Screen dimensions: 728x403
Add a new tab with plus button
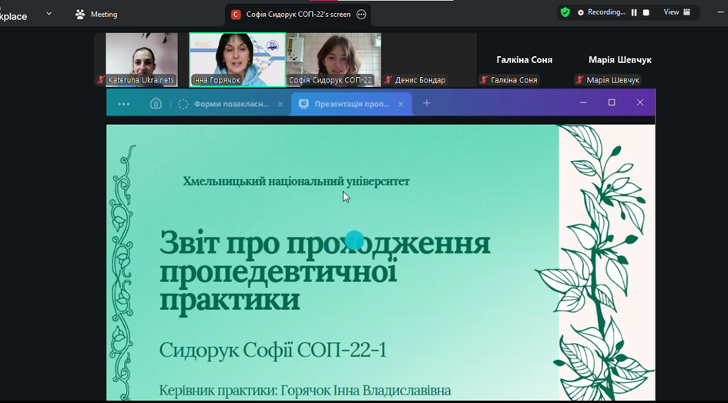click(x=427, y=103)
